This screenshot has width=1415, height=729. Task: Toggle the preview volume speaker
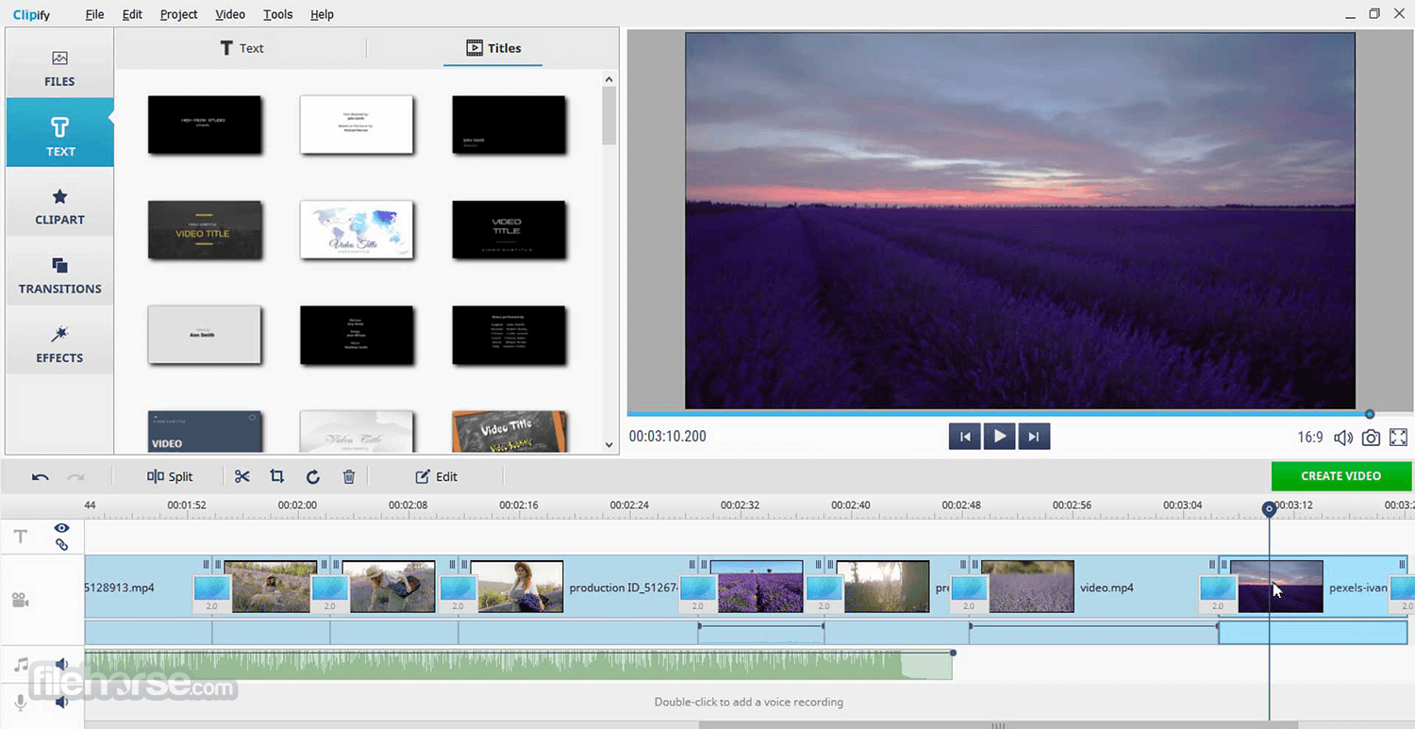1343,438
